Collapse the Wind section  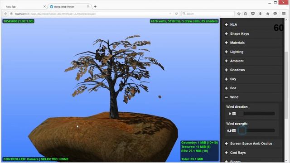point(252,97)
